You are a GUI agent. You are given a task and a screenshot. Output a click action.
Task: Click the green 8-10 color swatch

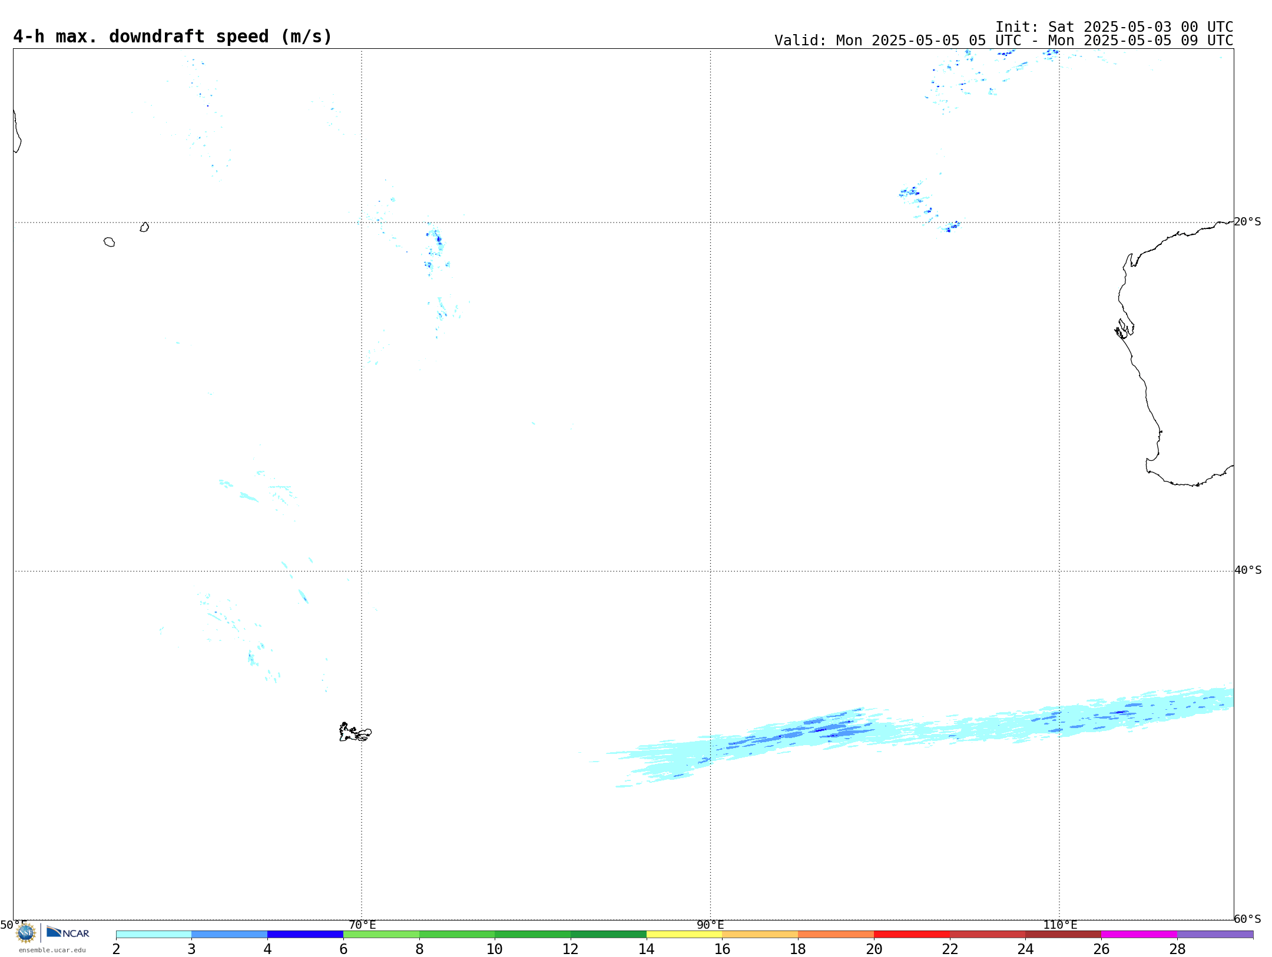(x=457, y=934)
